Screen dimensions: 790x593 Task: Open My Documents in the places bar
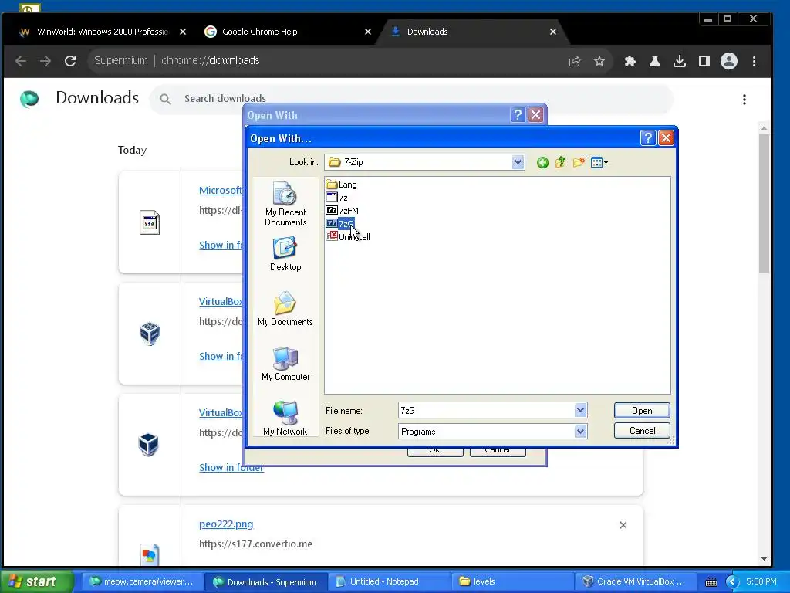(x=285, y=309)
